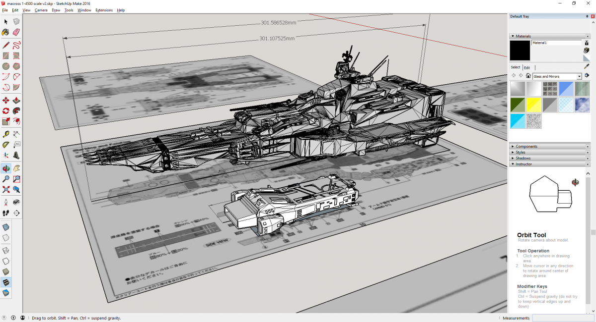Screen dimensions: 596x322
Task: Activate the Offset tool
Action: [16, 121]
